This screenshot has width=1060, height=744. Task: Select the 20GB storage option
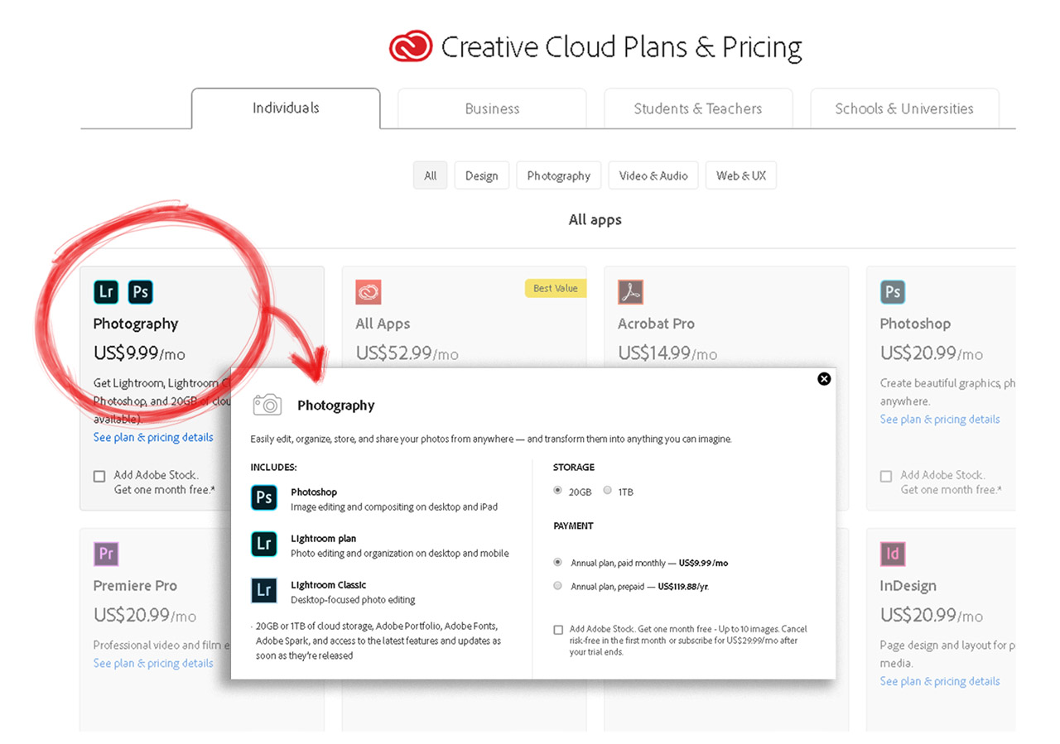(557, 491)
